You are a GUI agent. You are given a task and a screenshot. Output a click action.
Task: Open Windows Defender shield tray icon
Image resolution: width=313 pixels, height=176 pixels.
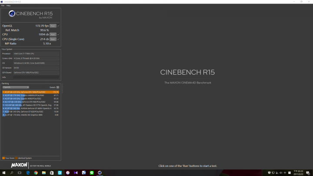pos(269,173)
